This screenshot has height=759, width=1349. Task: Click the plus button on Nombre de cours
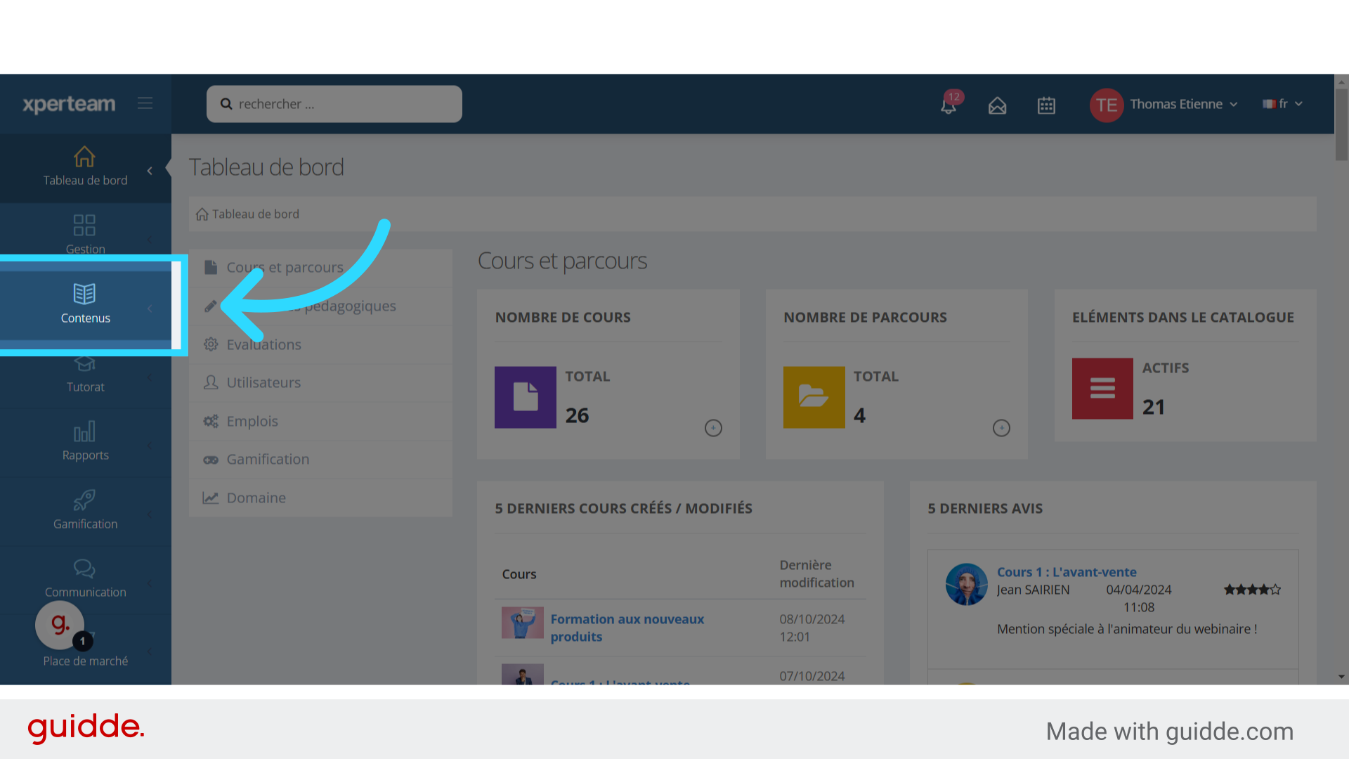[713, 427]
